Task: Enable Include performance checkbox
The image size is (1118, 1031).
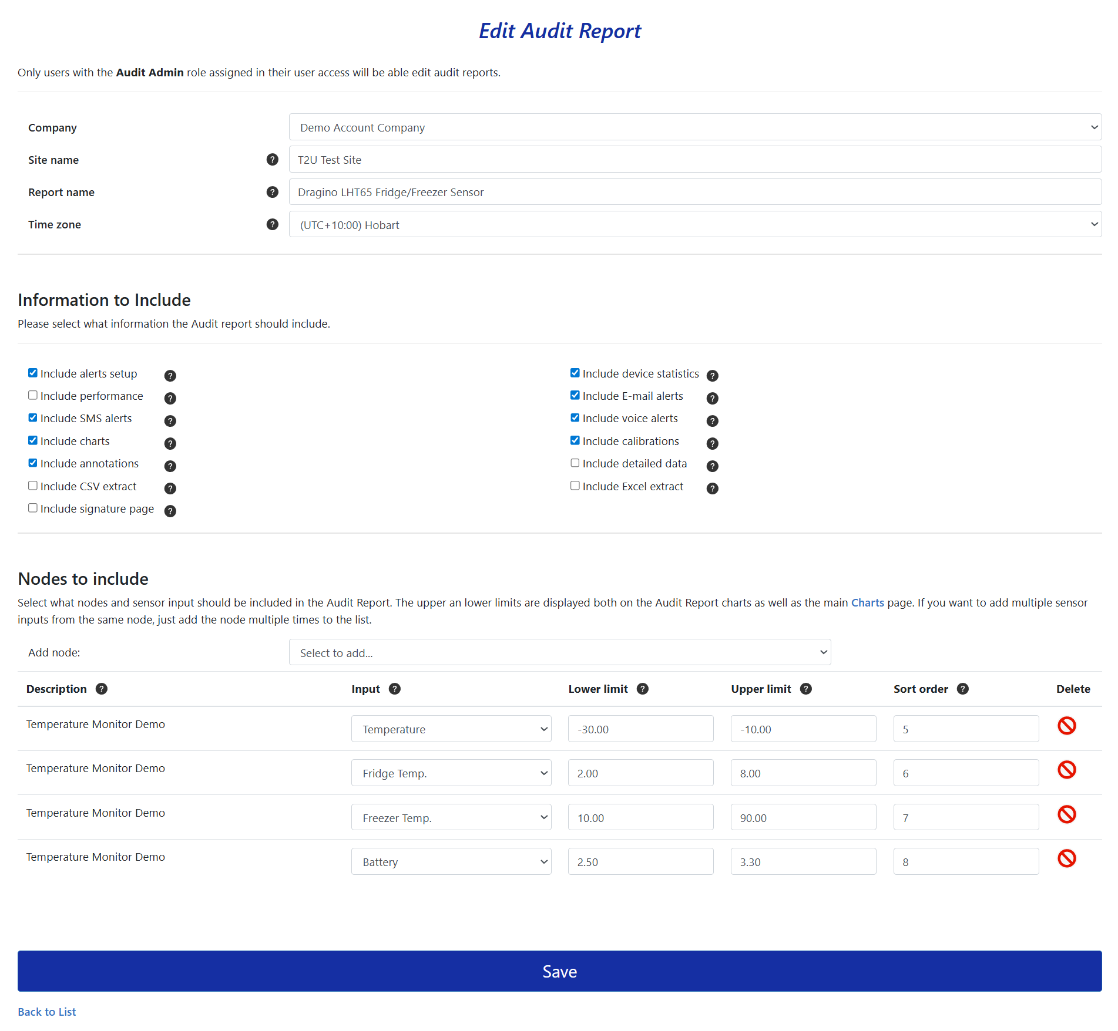Action: click(x=33, y=395)
